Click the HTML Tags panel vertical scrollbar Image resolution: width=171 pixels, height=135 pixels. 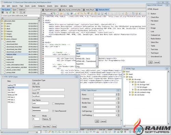[x=168, y=97]
